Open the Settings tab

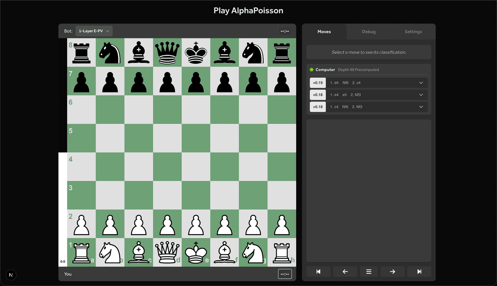pos(413,32)
